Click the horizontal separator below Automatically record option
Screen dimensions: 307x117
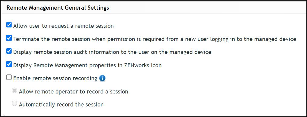[154, 115]
